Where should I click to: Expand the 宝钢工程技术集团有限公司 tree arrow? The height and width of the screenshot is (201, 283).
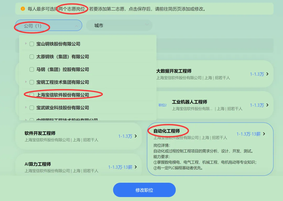tap(26, 82)
